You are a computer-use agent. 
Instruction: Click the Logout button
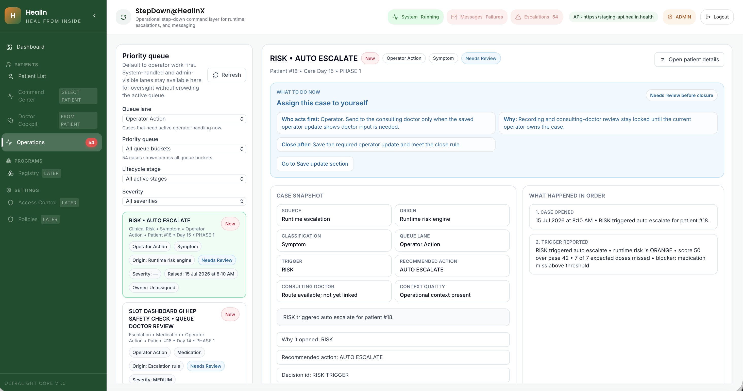(717, 17)
